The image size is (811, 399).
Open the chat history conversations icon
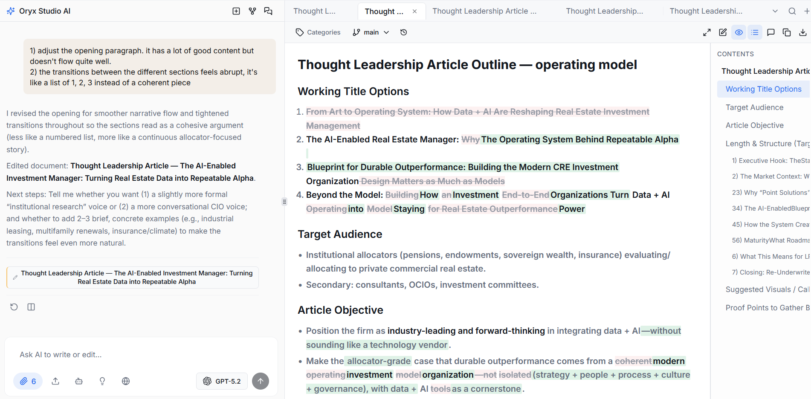[x=268, y=11]
